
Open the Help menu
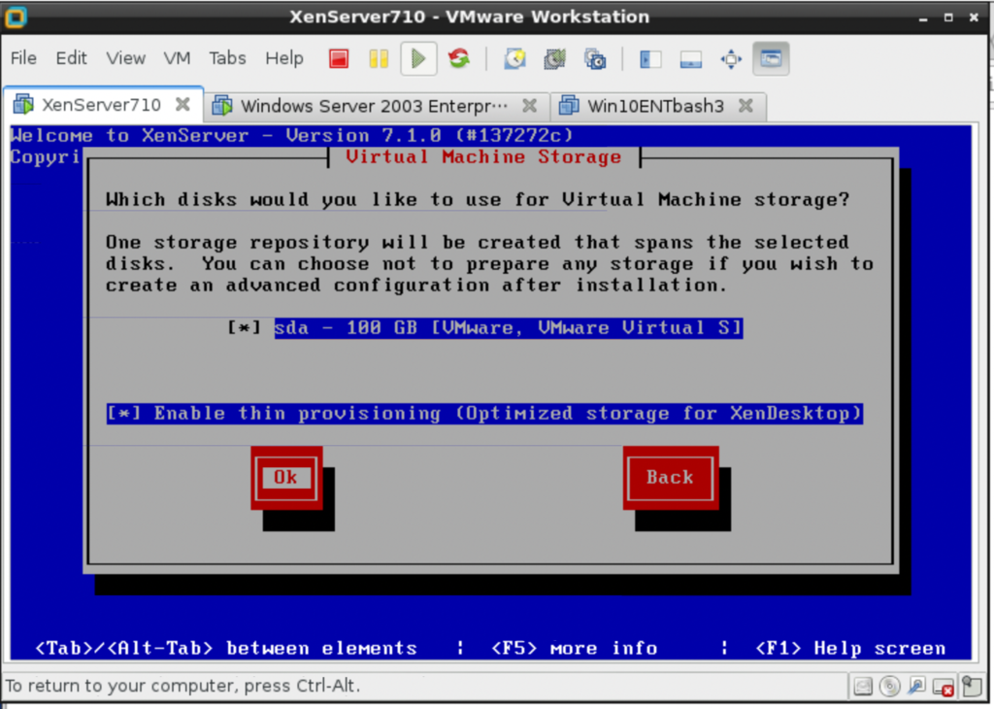(284, 58)
